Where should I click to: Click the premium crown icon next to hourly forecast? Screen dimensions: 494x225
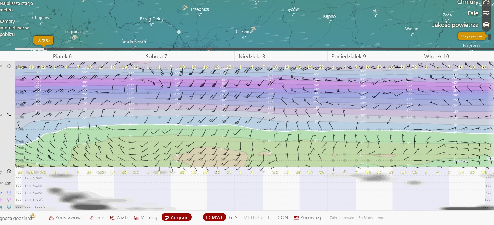[x=33, y=216]
